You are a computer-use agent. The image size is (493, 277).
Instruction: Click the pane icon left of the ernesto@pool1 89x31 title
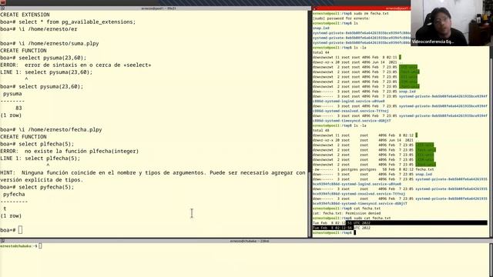point(2,8)
